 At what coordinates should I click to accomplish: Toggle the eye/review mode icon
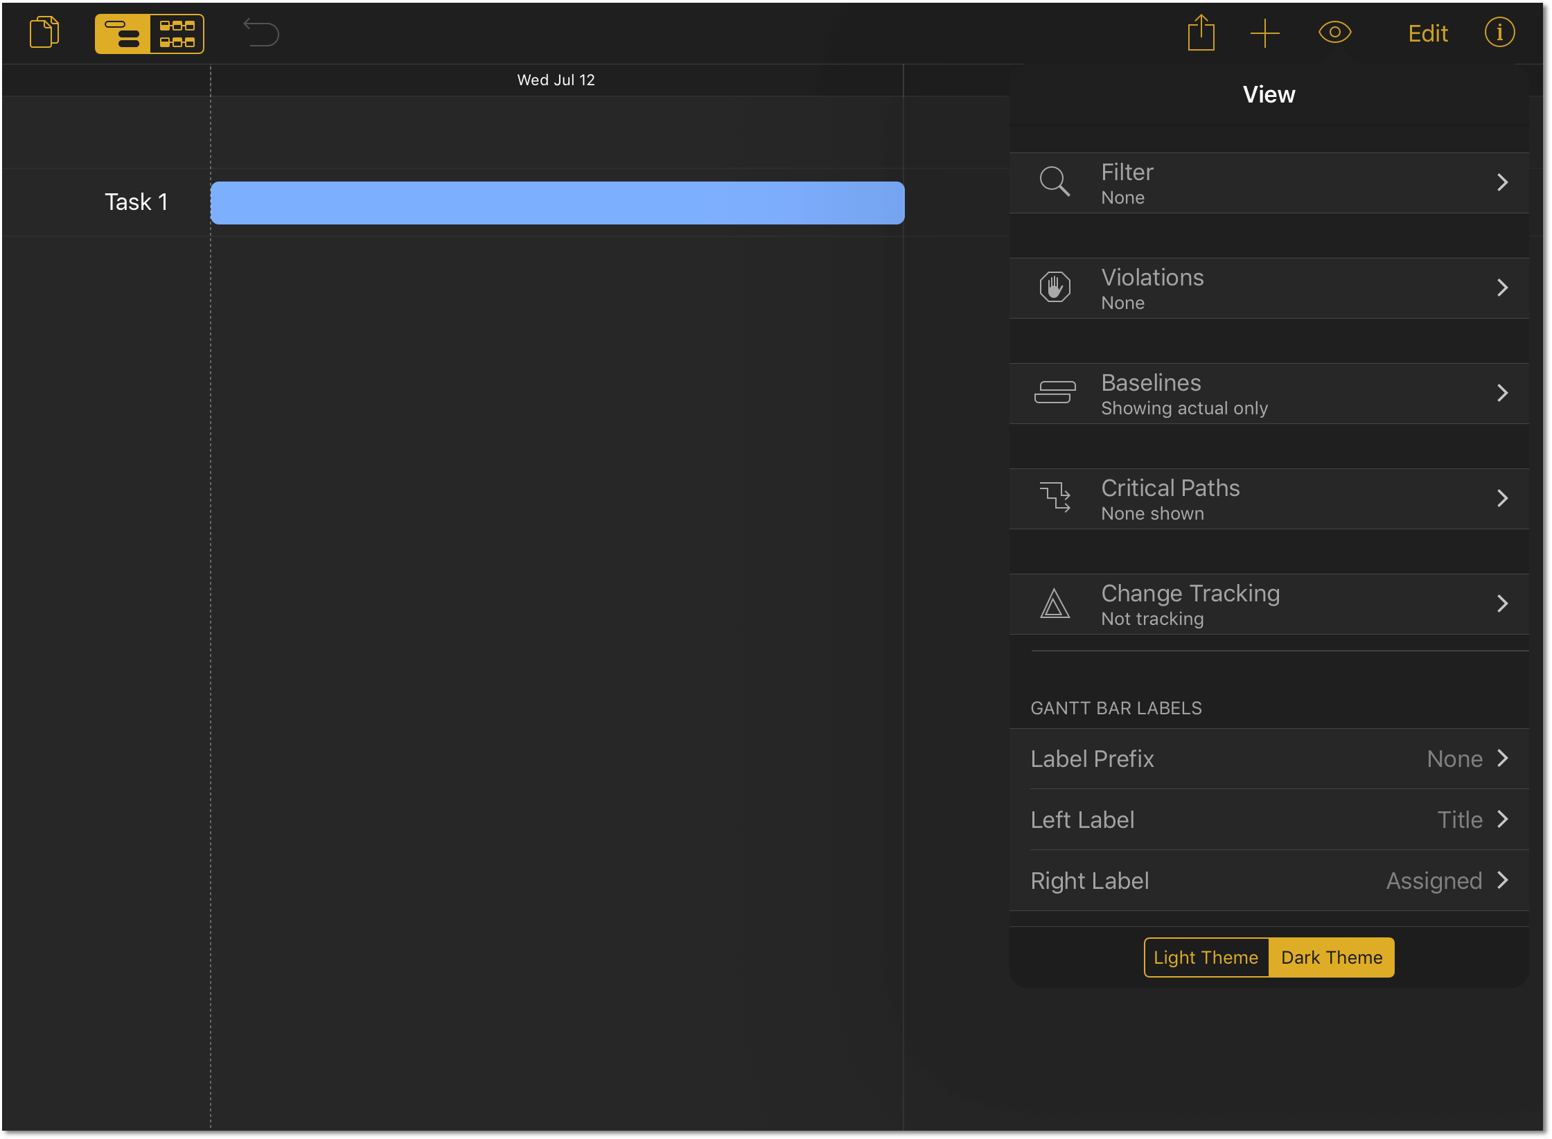click(x=1335, y=33)
